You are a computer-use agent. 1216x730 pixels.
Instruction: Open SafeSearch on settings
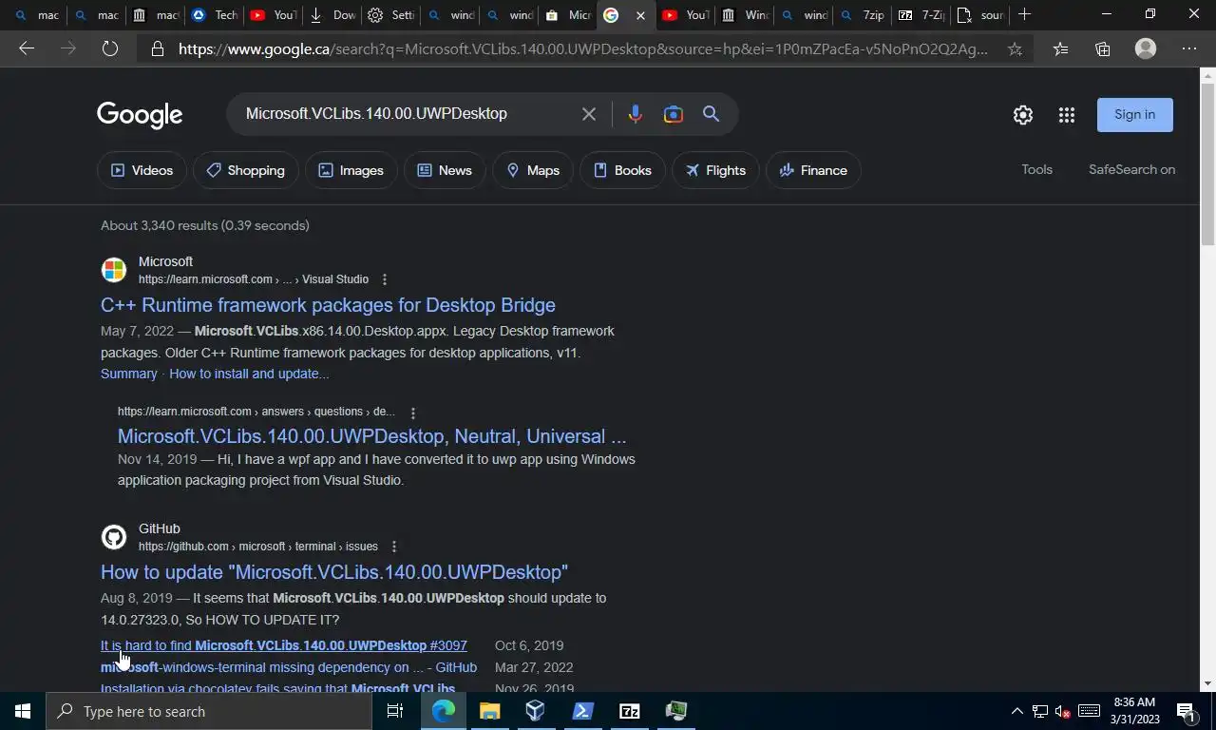[x=1131, y=169]
